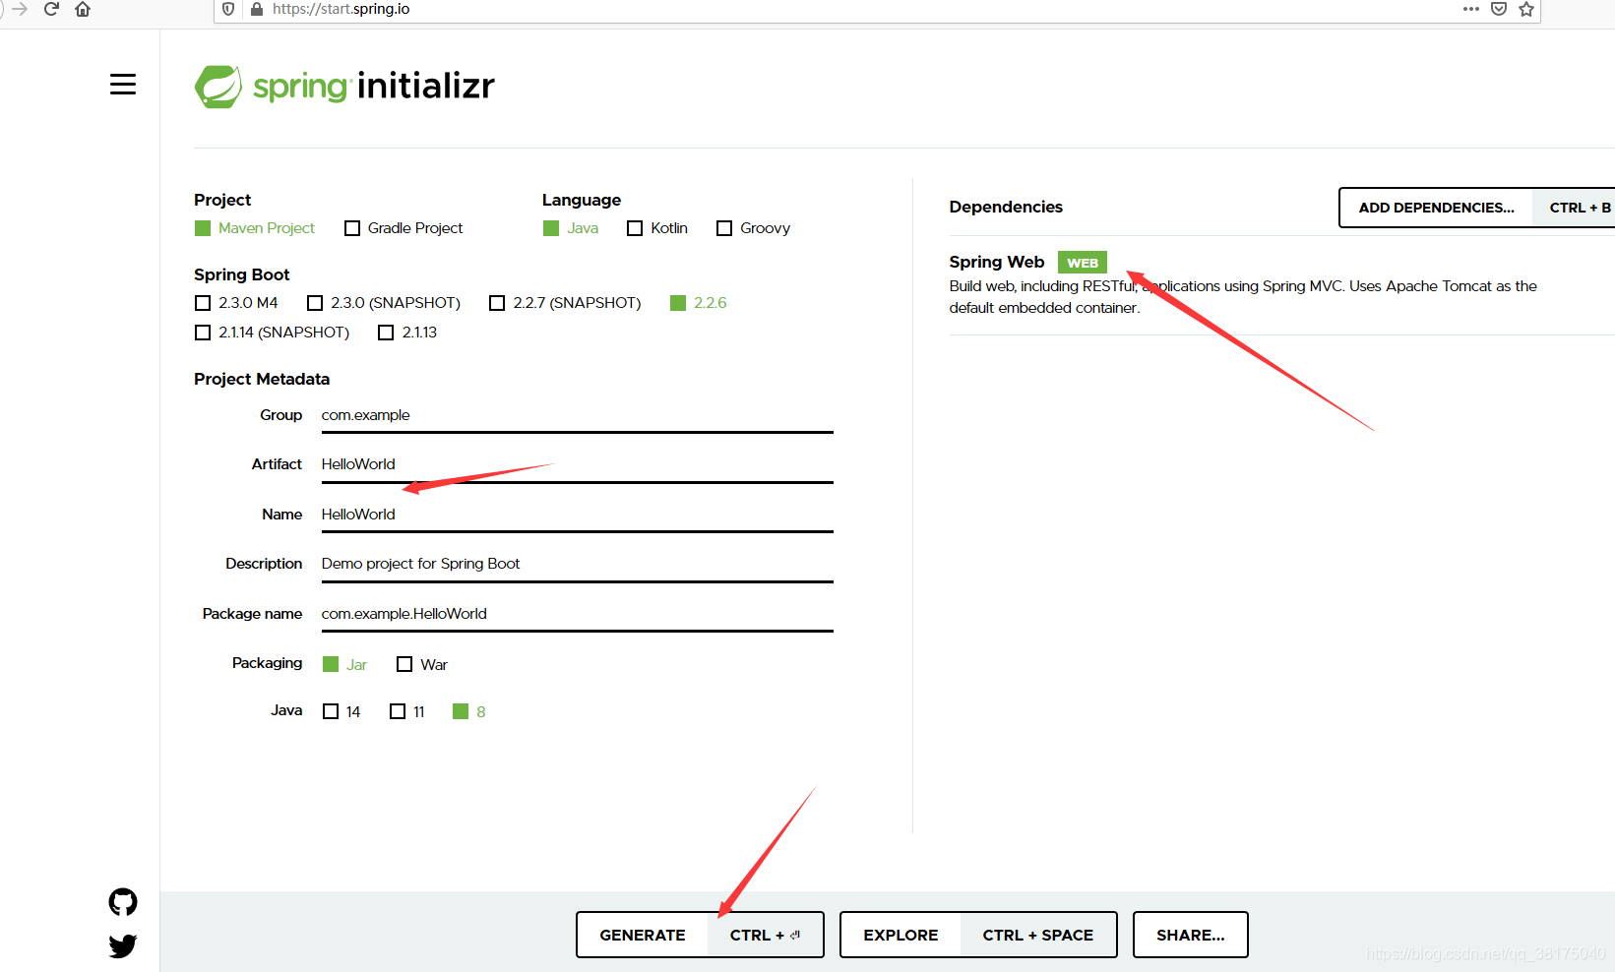
Task: Select Spring Boot 2.1.13
Action: [407, 333]
